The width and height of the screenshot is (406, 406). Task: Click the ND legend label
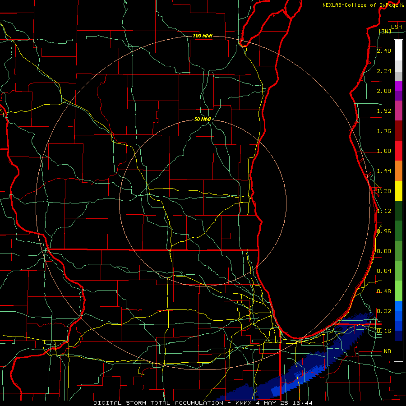388,351
